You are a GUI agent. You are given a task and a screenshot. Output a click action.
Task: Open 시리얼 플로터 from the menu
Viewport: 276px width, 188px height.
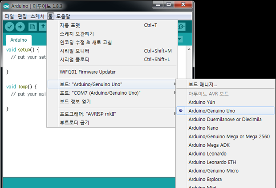[112, 60]
